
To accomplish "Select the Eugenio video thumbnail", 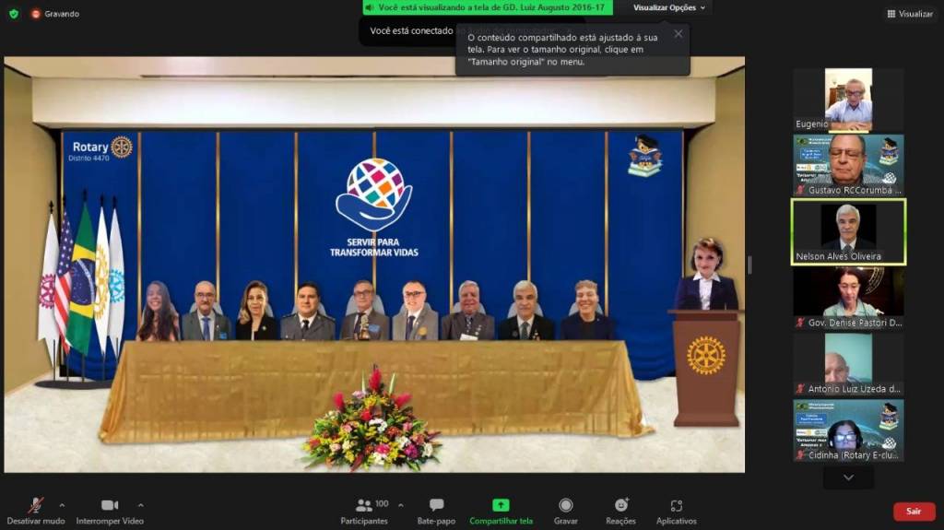I will (x=848, y=100).
